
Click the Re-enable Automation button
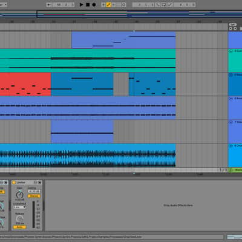[114, 5]
